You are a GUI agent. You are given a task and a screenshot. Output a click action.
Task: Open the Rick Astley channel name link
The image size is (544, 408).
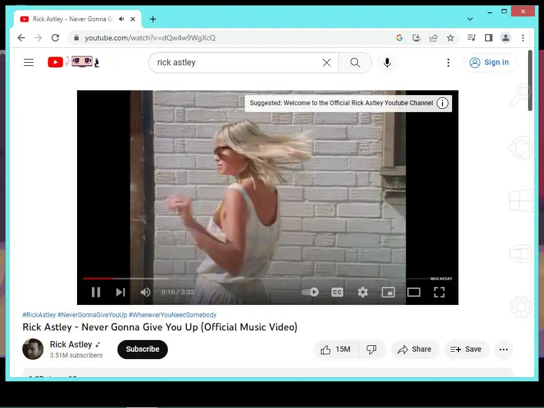pyautogui.click(x=71, y=344)
